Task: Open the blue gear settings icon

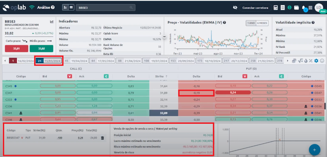Action: click(316, 61)
